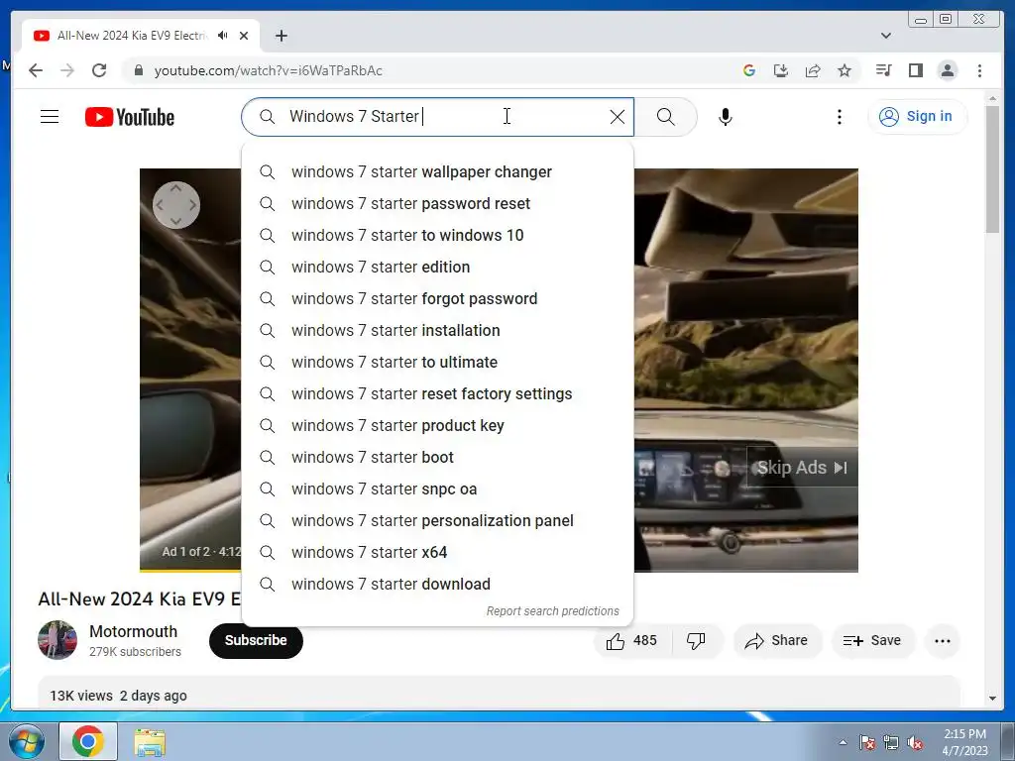Open the Motormouth channel avatar
This screenshot has height=761, width=1015.
click(x=57, y=640)
